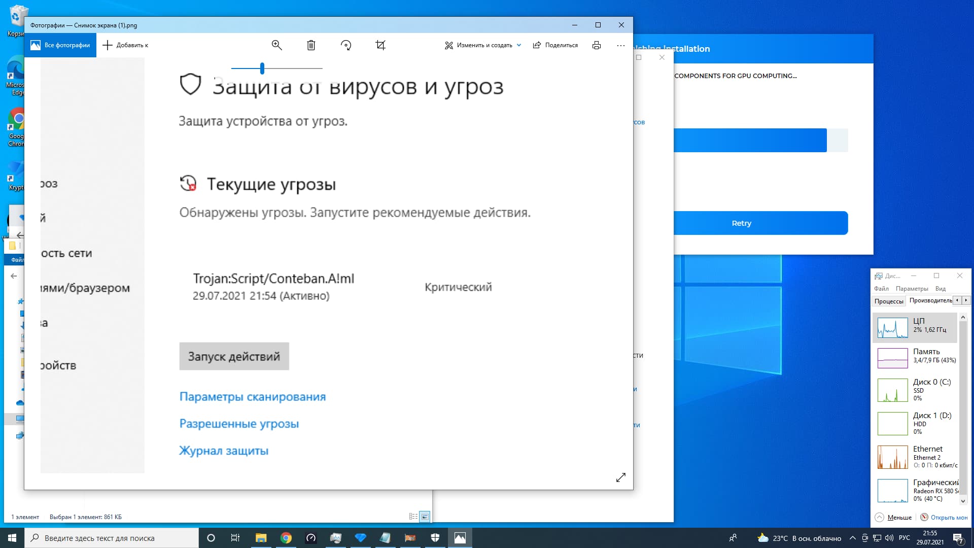Click the fullscreen arrows icon in Photos
Screen dimensions: 974x548
(621, 477)
